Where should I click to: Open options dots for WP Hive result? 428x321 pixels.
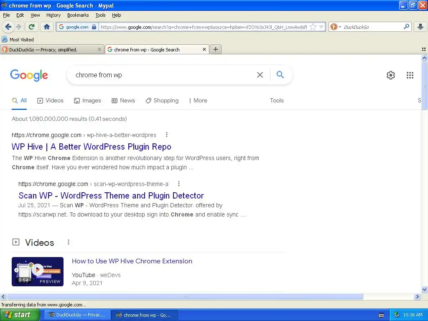[166, 135]
